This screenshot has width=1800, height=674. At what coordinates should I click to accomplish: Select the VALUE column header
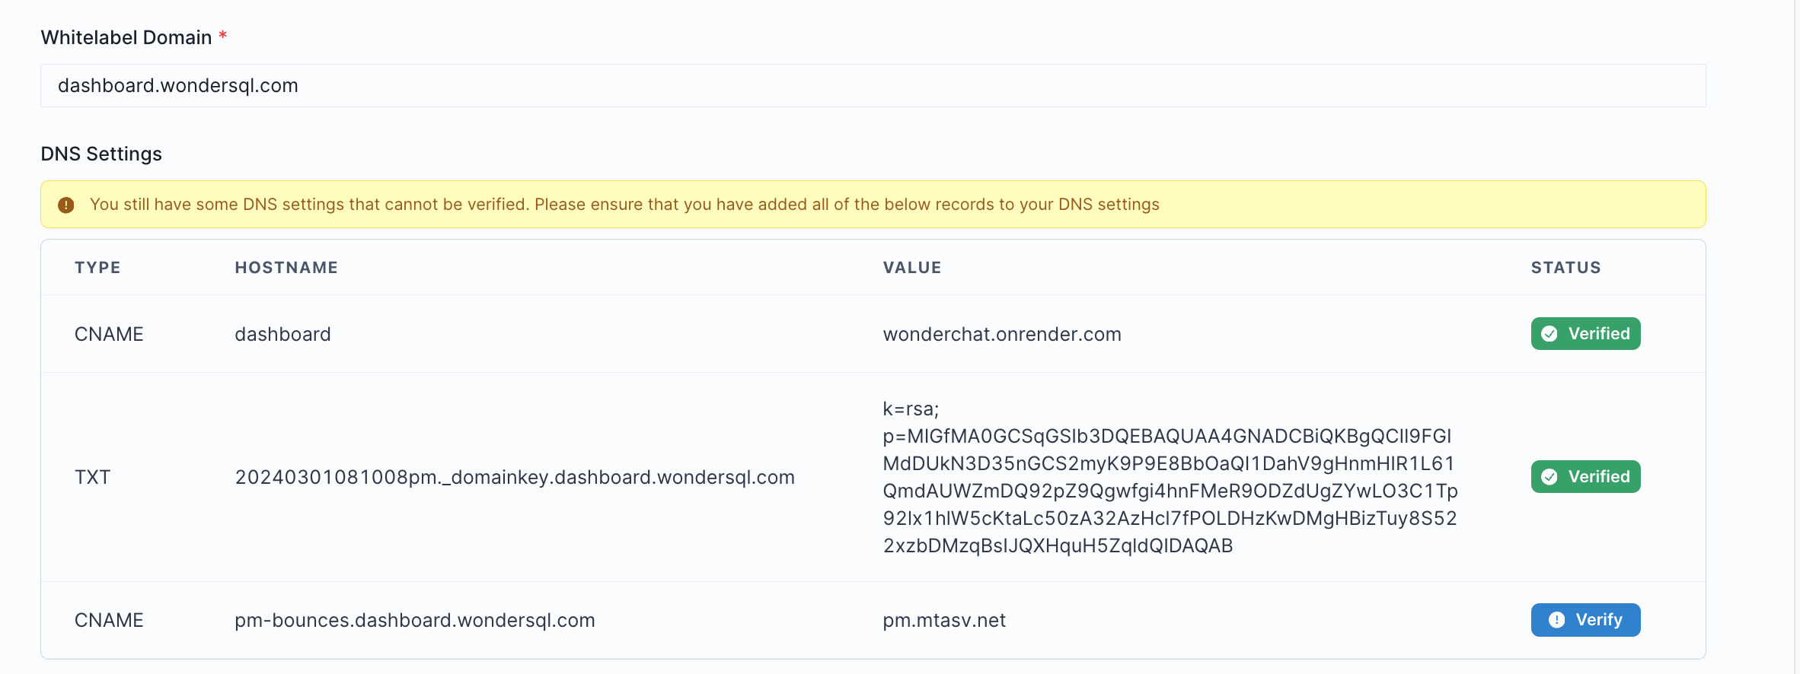[911, 268]
